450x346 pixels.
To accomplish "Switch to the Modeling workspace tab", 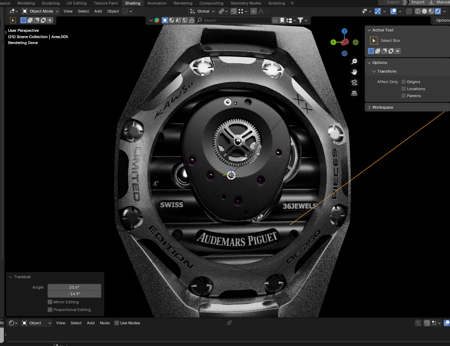I will pyautogui.click(x=26, y=3).
